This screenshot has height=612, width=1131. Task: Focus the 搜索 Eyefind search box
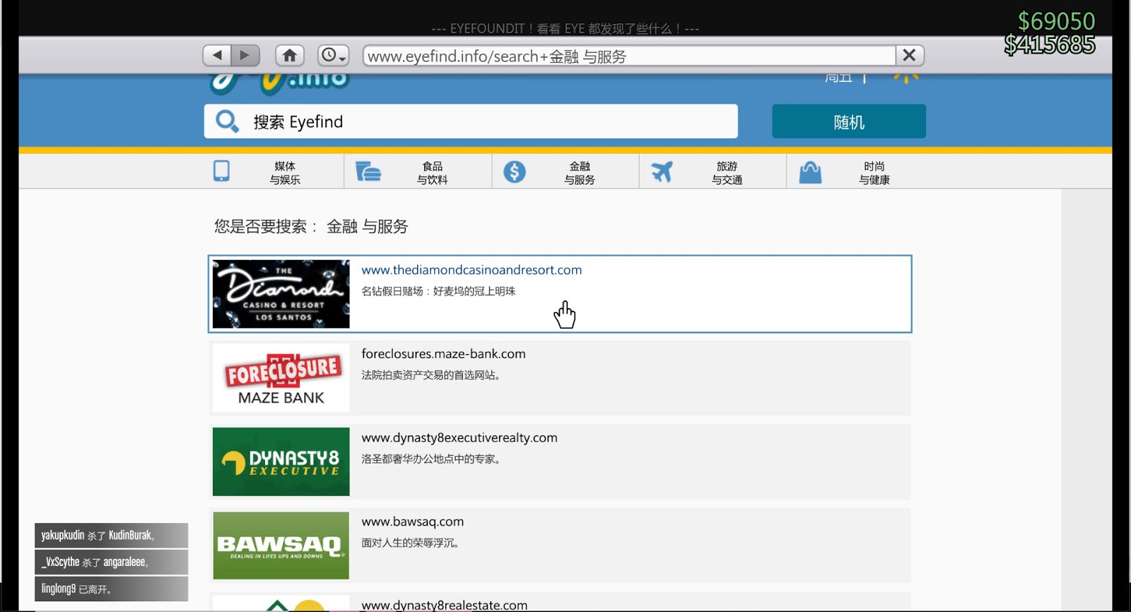[471, 122]
